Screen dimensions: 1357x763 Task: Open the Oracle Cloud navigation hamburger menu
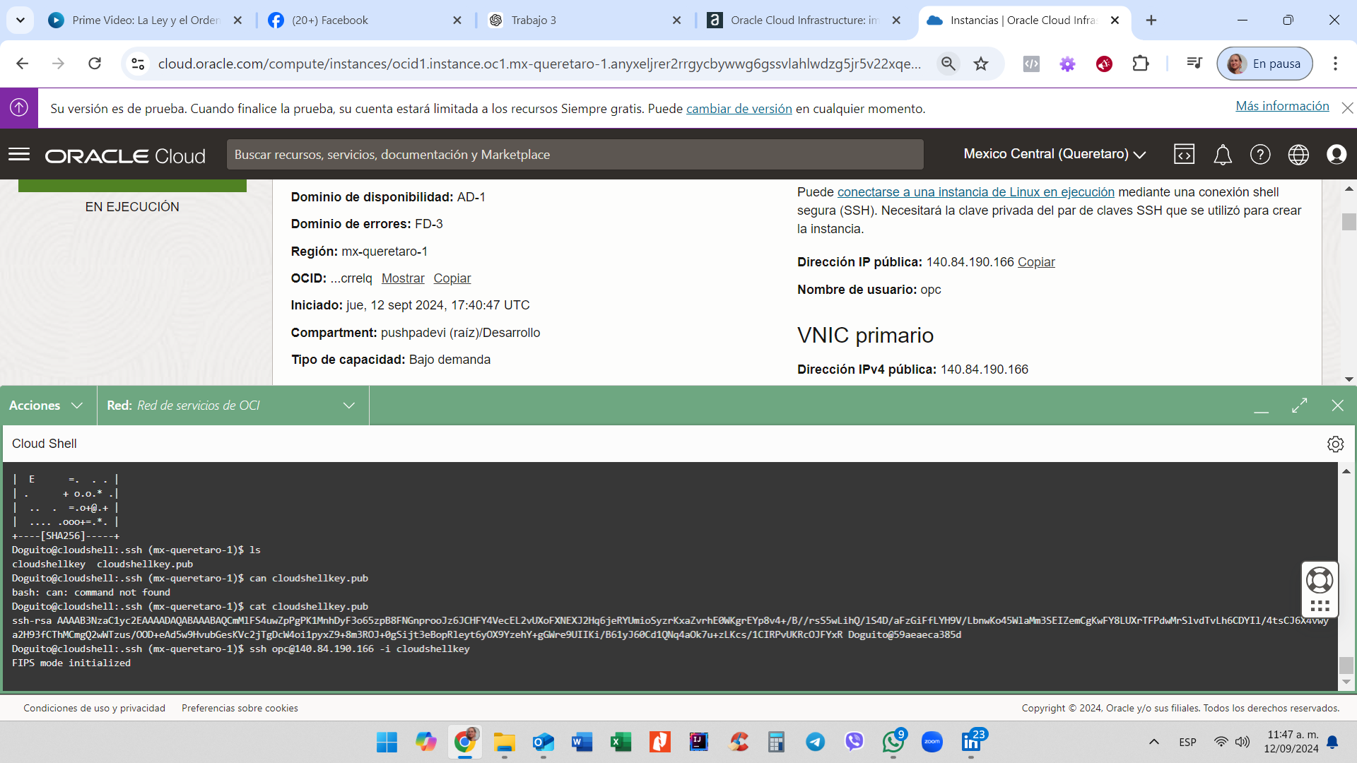[19, 154]
